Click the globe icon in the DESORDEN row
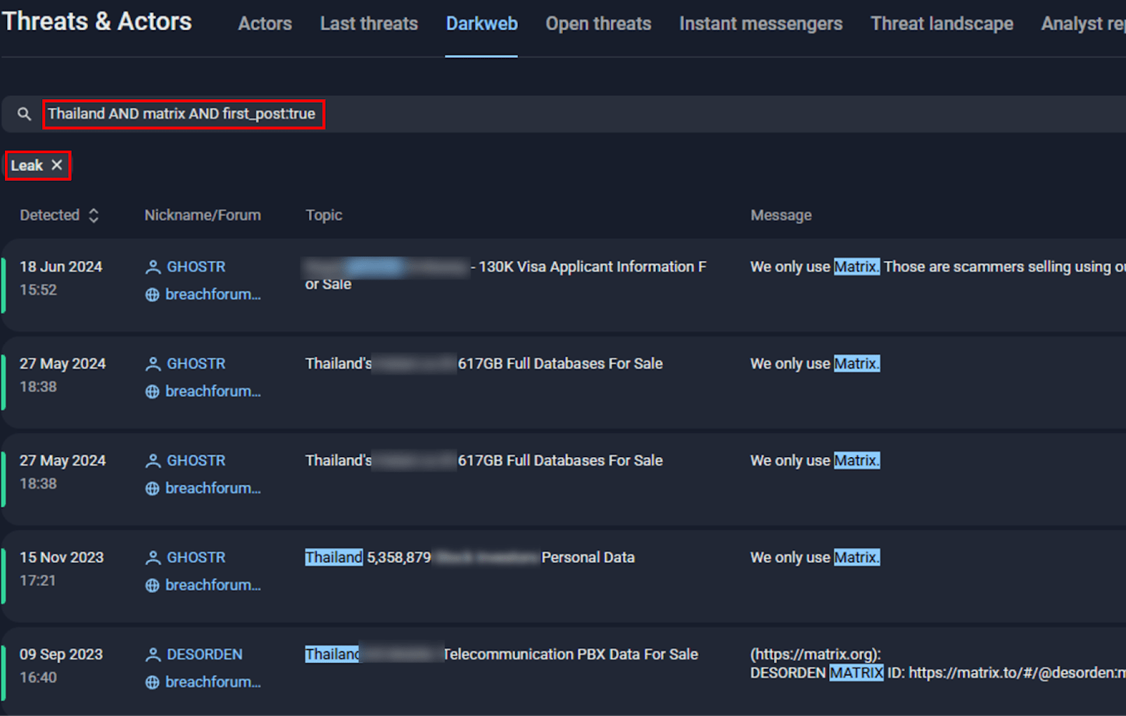Viewport: 1126px width, 716px height. [152, 682]
